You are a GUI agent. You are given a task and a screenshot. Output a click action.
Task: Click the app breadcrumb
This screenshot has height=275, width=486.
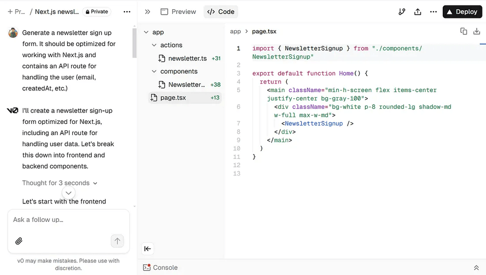[x=235, y=32]
